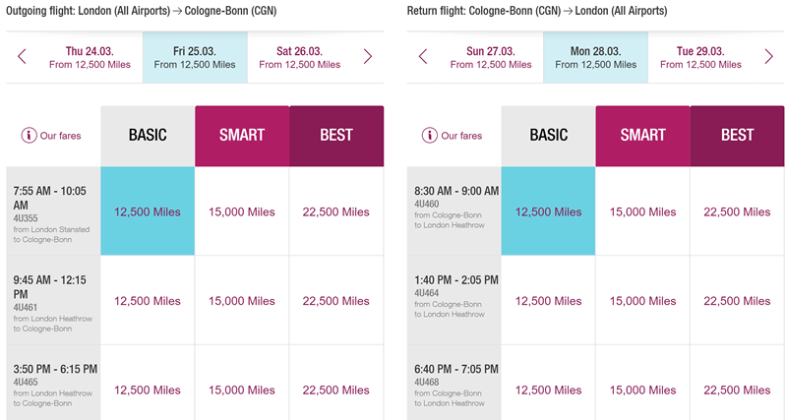Click the outgoing SMART fare column header
Viewport: 787px width, 420px height.
242,136
